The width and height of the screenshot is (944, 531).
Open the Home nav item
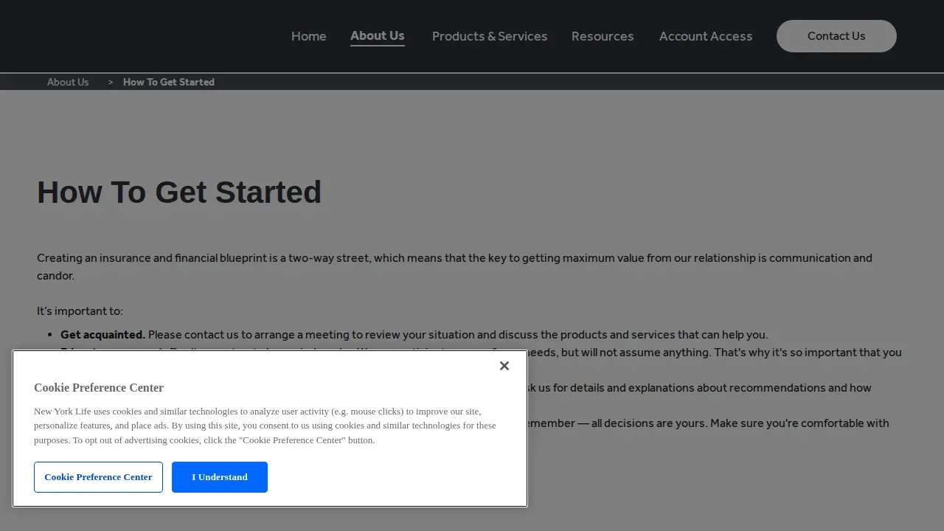(x=309, y=36)
